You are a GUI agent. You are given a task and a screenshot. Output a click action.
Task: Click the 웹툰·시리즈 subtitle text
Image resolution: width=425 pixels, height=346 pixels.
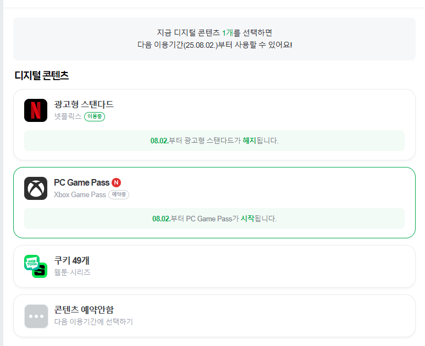72,272
